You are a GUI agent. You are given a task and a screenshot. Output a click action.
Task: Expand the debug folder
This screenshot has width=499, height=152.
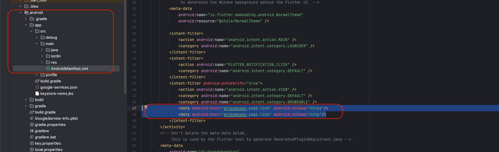[37, 38]
